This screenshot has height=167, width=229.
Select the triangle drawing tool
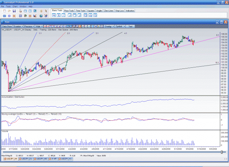[91, 15]
